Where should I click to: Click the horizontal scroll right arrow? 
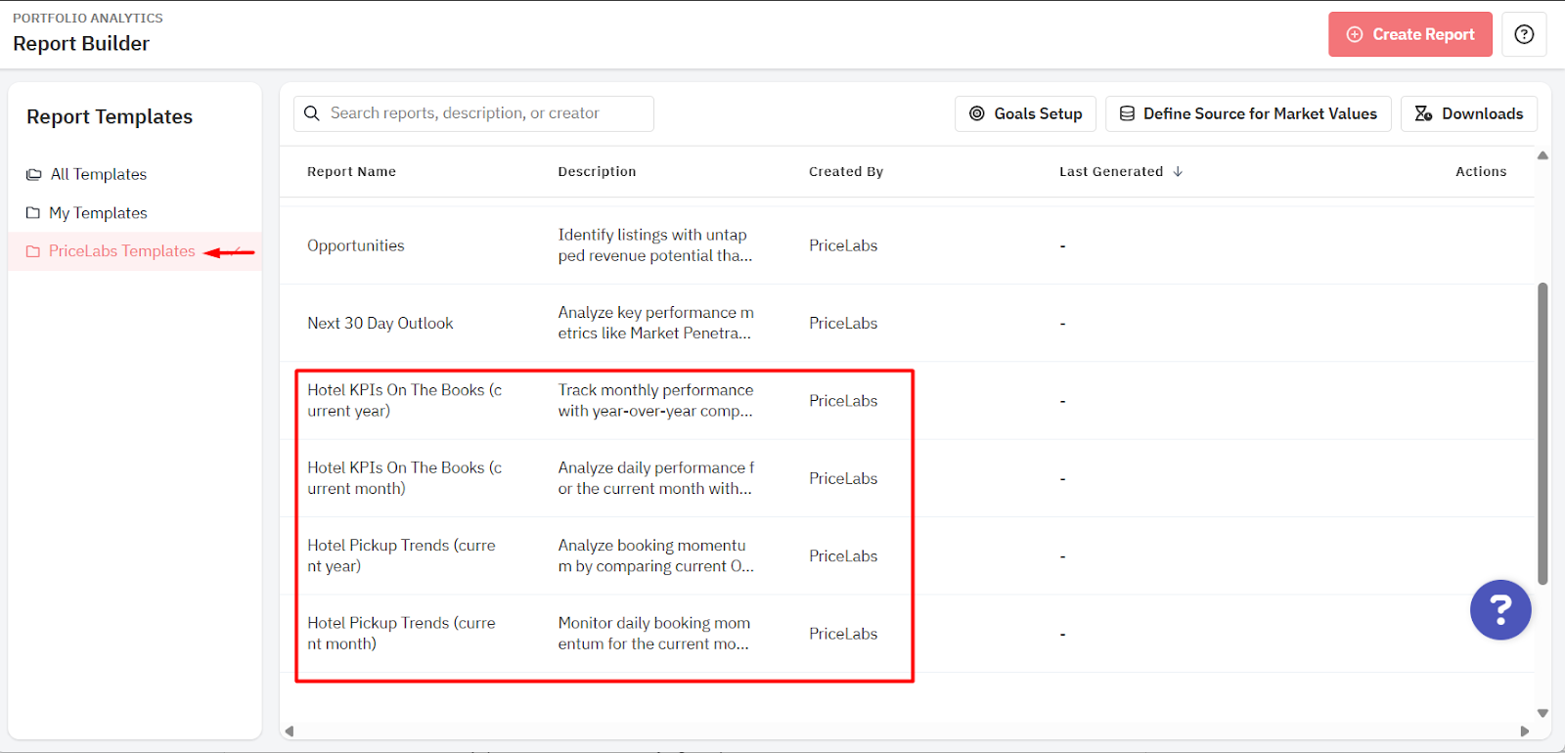[x=1524, y=731]
